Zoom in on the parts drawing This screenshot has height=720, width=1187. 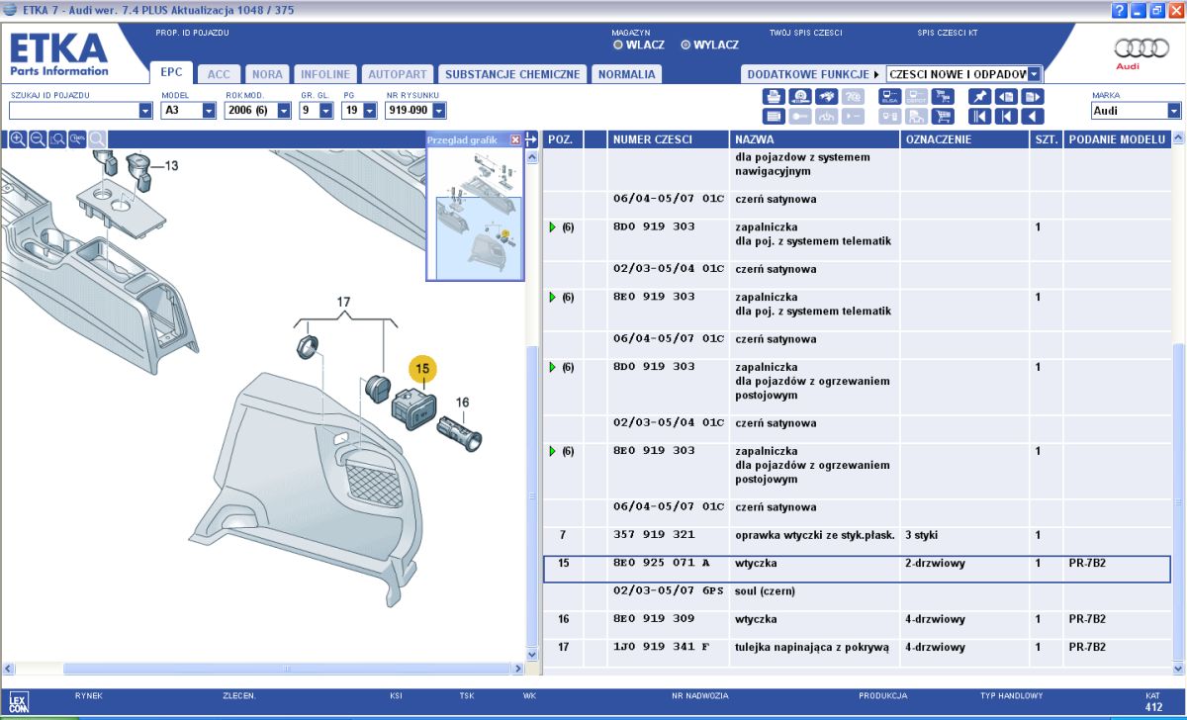[x=18, y=139]
